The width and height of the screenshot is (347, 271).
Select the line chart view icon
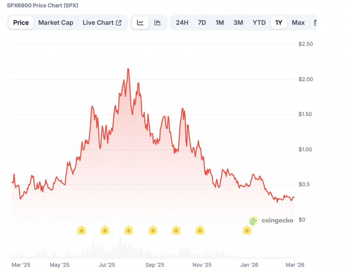point(140,22)
